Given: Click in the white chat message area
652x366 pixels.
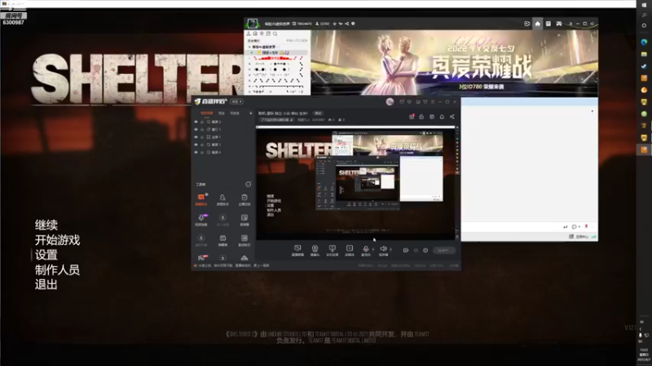Looking at the screenshot, I should click(529, 164).
